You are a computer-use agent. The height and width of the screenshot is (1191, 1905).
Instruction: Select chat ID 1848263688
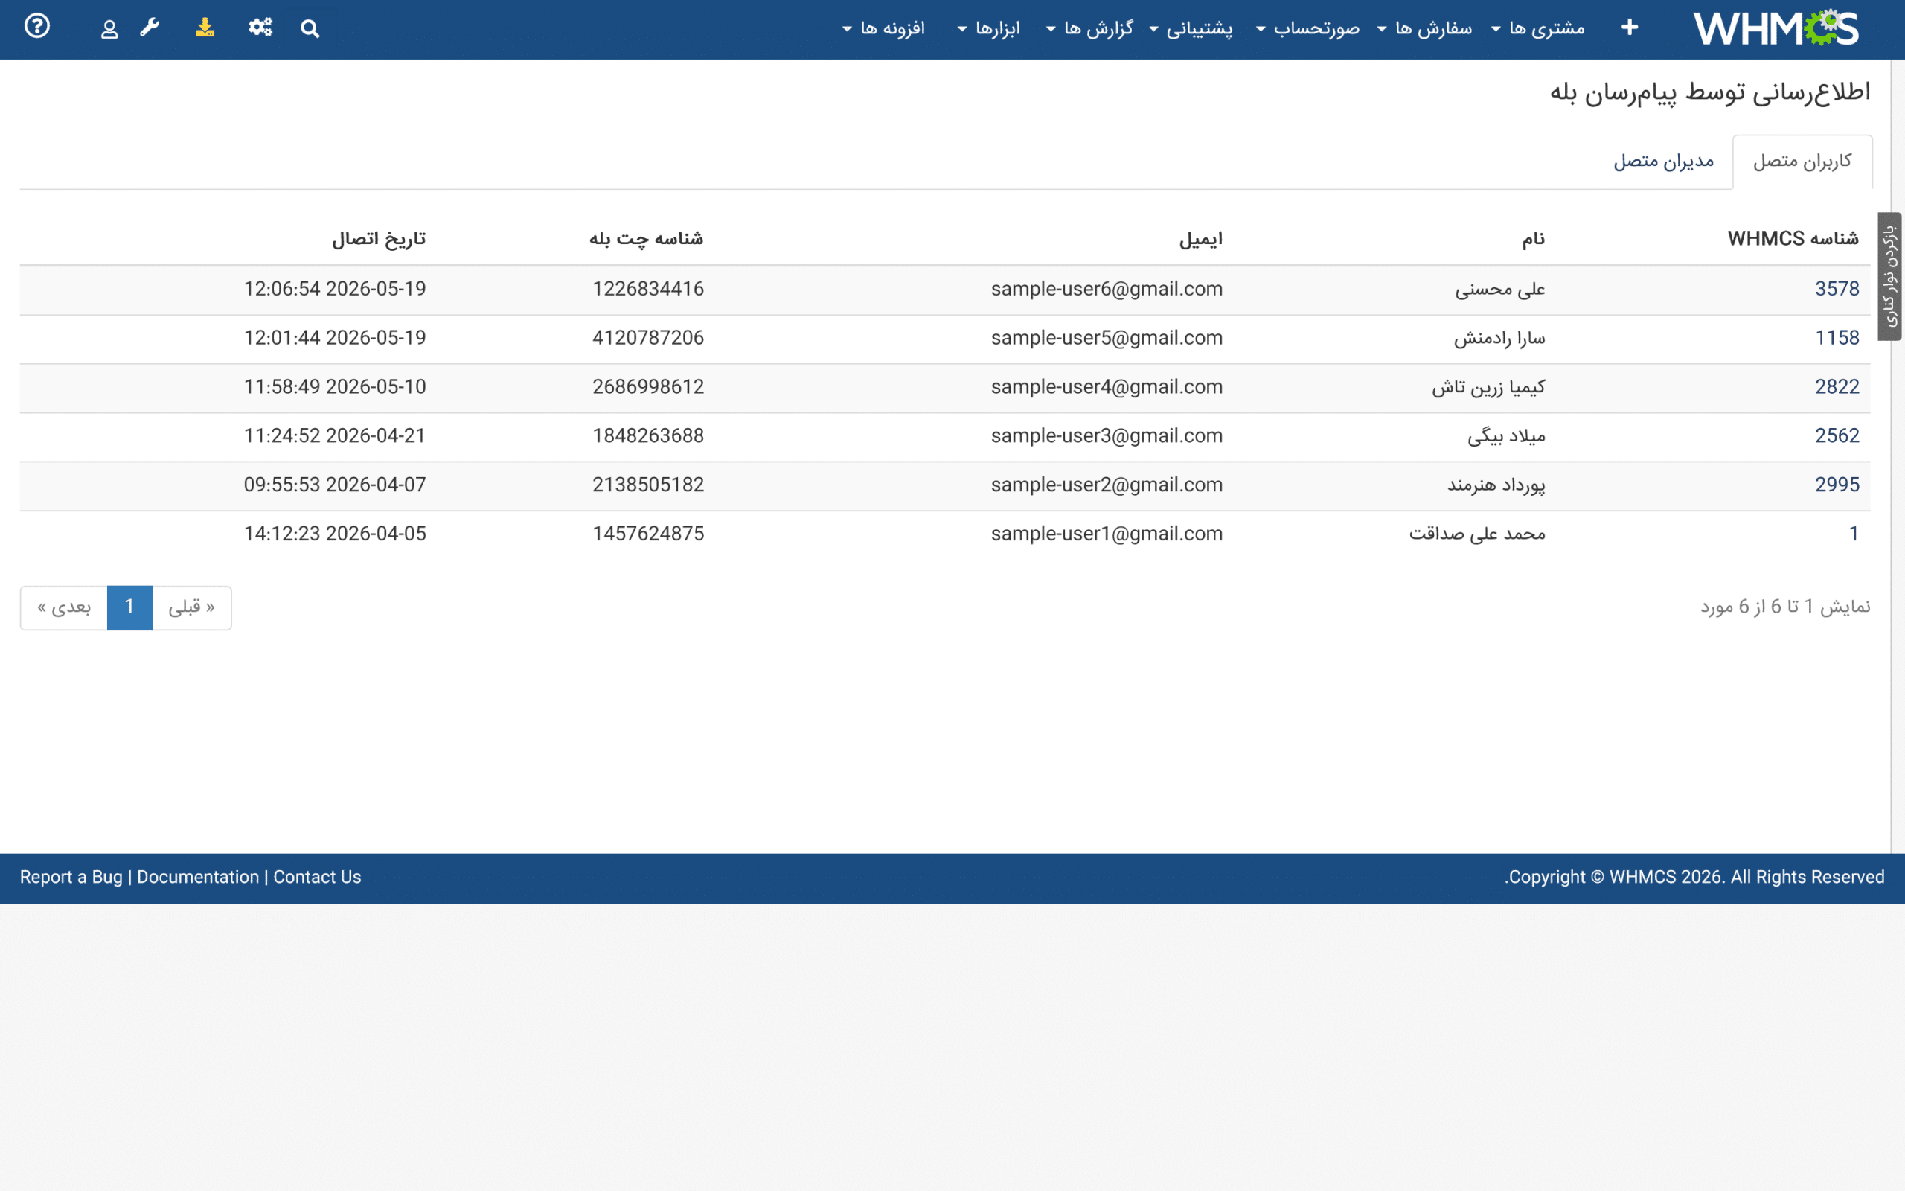648,435
